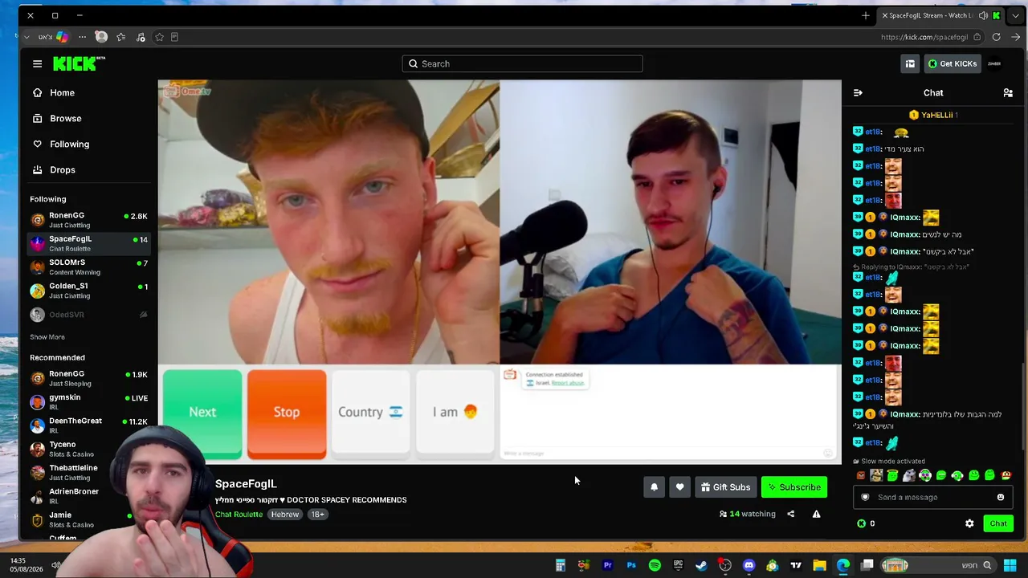Mute the SpaceFogIL browser tab
The image size is (1028, 578).
tap(983, 15)
